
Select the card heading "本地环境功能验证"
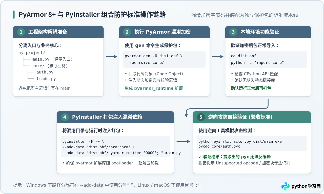(260, 32)
